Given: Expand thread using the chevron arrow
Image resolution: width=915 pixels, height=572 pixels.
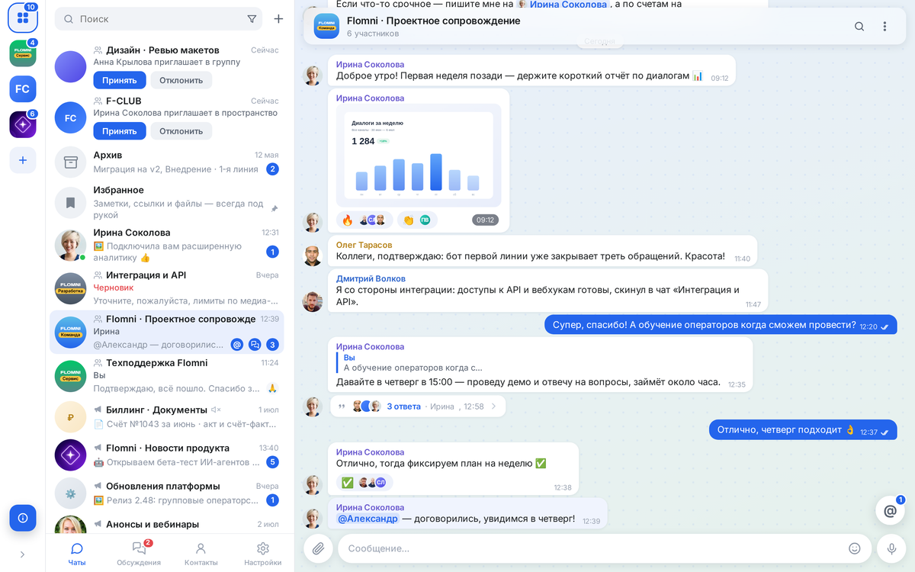Looking at the screenshot, I should pos(494,407).
